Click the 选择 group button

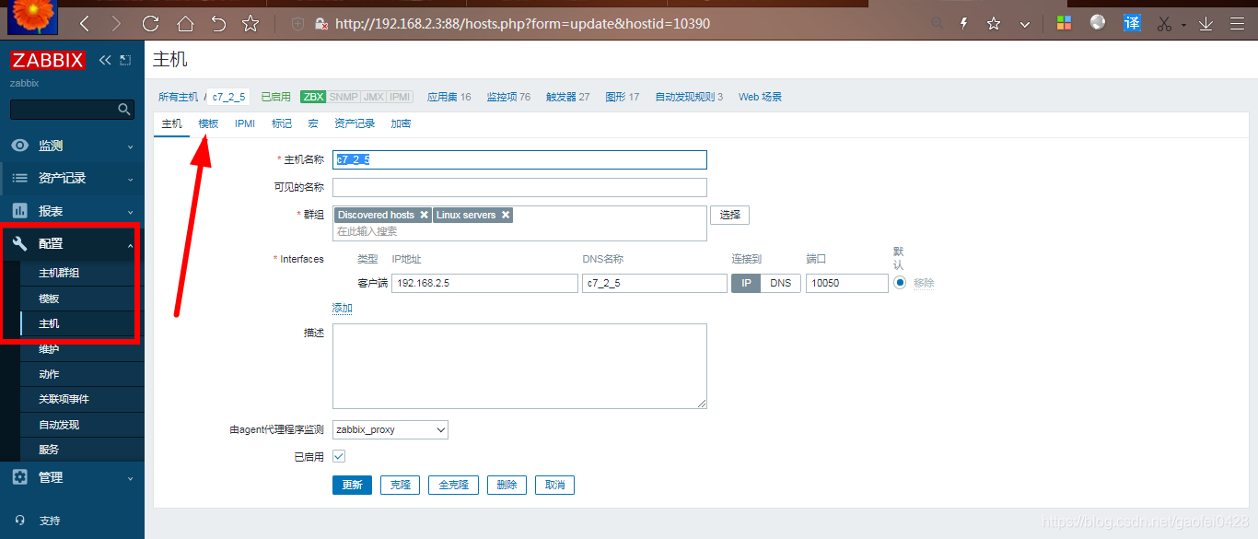coord(729,215)
